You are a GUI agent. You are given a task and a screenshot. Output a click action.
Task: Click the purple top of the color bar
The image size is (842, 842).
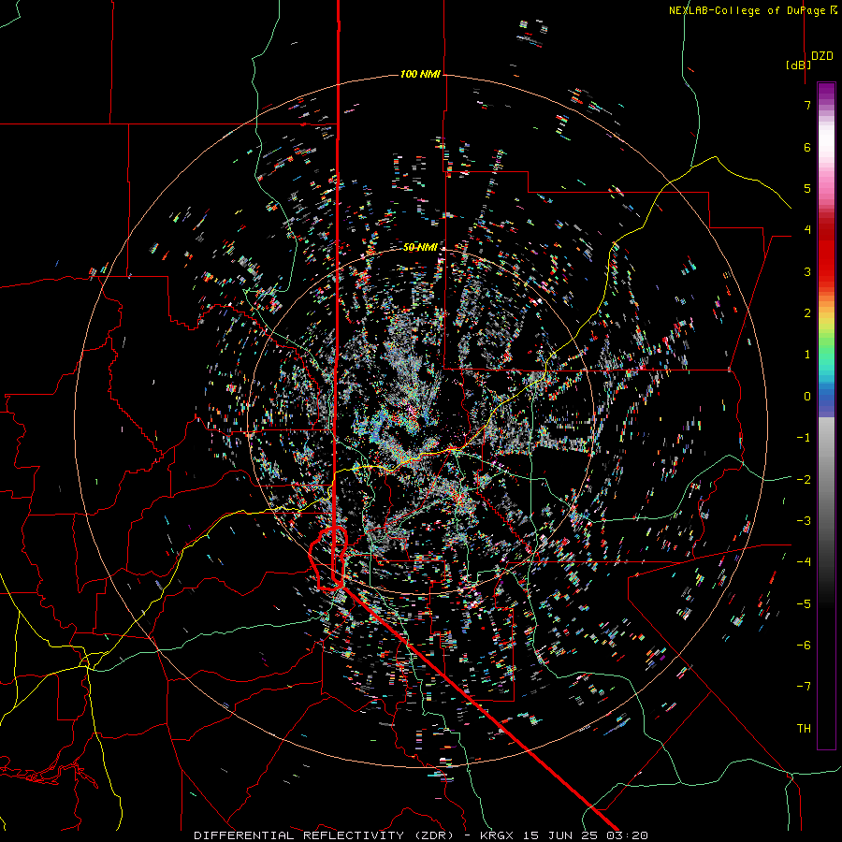pos(826,92)
